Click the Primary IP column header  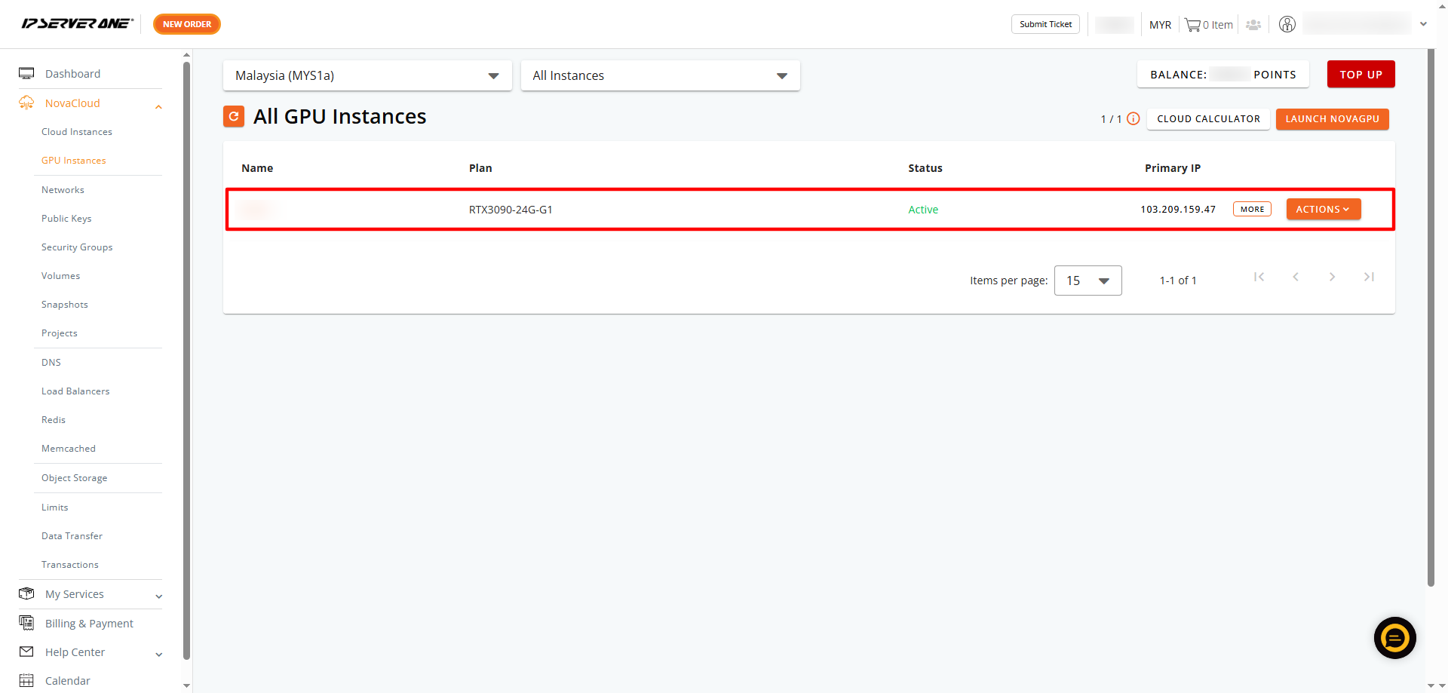pyautogui.click(x=1173, y=168)
